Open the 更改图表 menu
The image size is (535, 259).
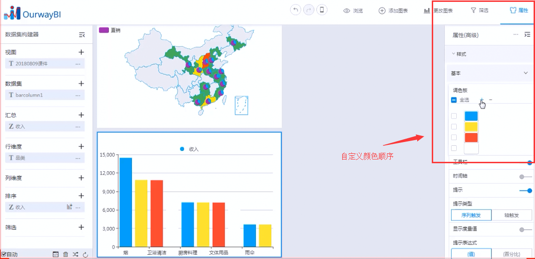click(438, 10)
